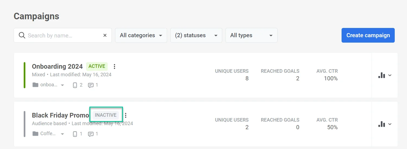
Task: Open the Black Friday Promo campaign title
Action: pyautogui.click(x=61, y=115)
